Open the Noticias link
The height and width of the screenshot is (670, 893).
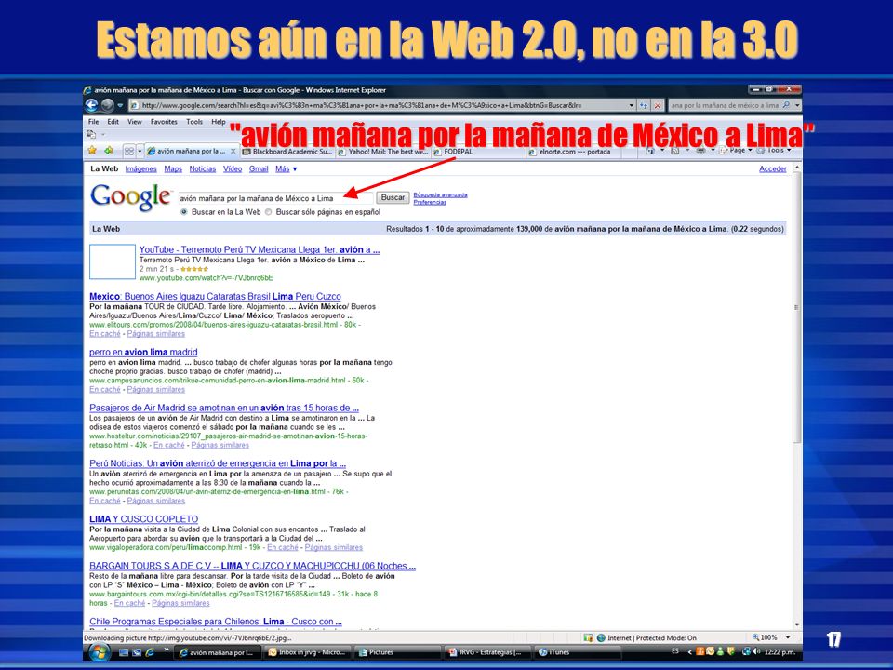tap(203, 168)
